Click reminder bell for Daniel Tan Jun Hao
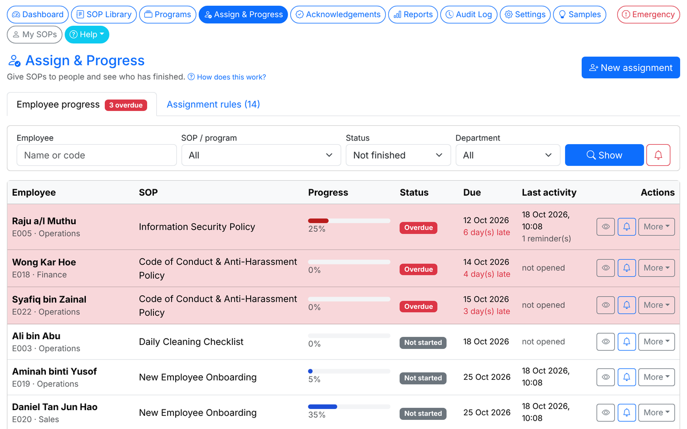687x429 pixels. [x=627, y=412]
